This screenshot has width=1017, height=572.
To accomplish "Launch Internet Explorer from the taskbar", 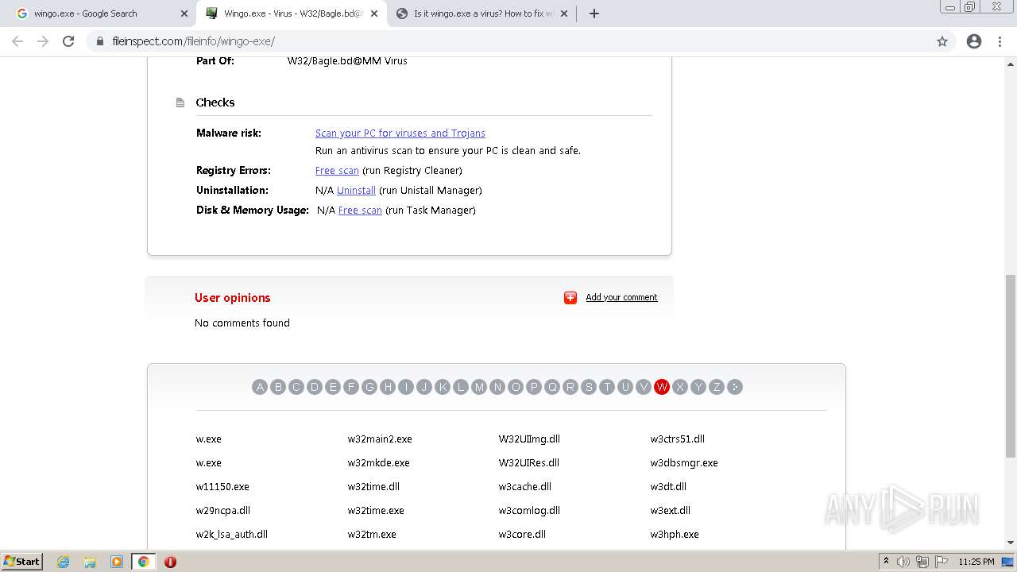I will point(64,562).
